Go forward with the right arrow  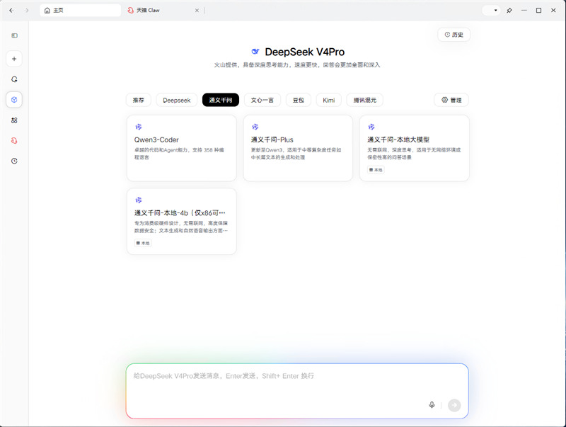click(x=26, y=11)
